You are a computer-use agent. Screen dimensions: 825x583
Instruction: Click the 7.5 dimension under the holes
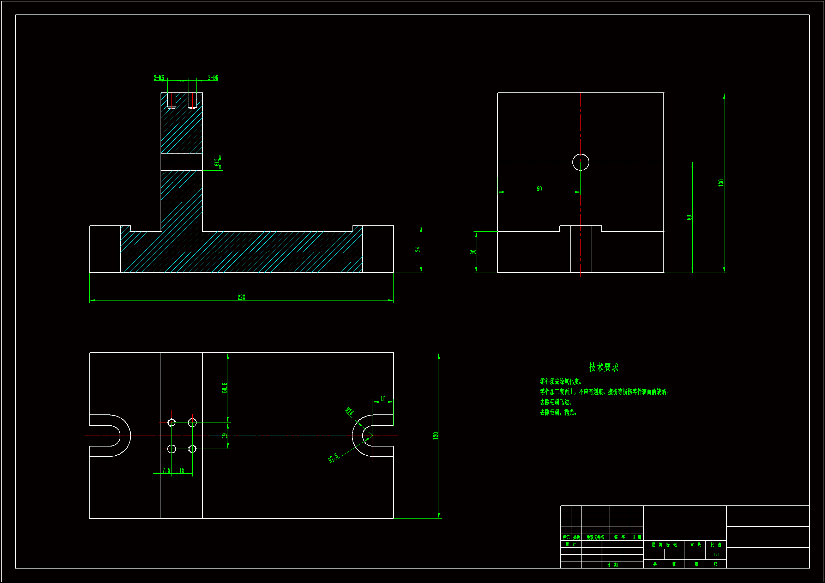(166, 470)
